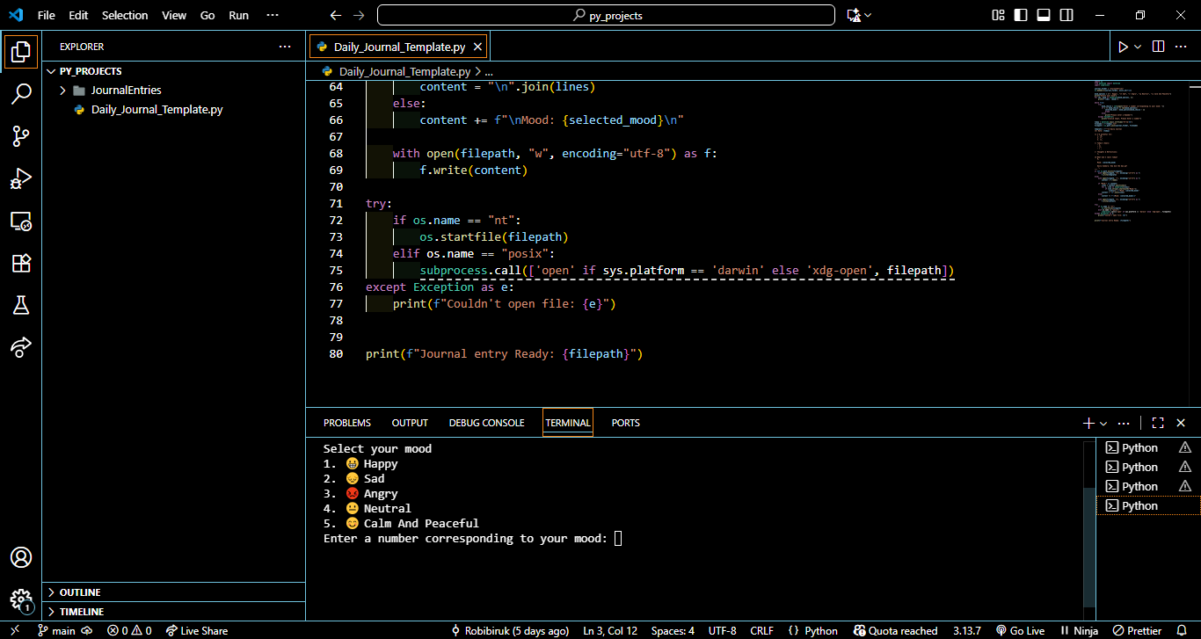
Task: Toggle the primary side bar layout button
Action: tap(1021, 15)
